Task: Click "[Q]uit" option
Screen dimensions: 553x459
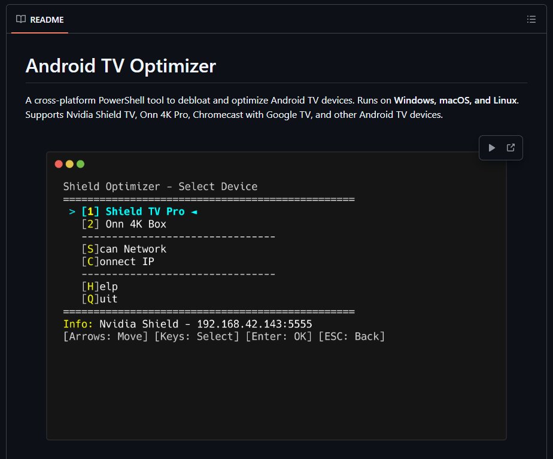Action: coord(99,299)
